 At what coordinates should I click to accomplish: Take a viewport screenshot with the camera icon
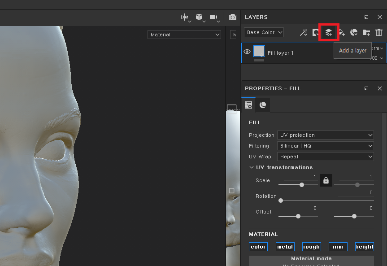tap(233, 17)
